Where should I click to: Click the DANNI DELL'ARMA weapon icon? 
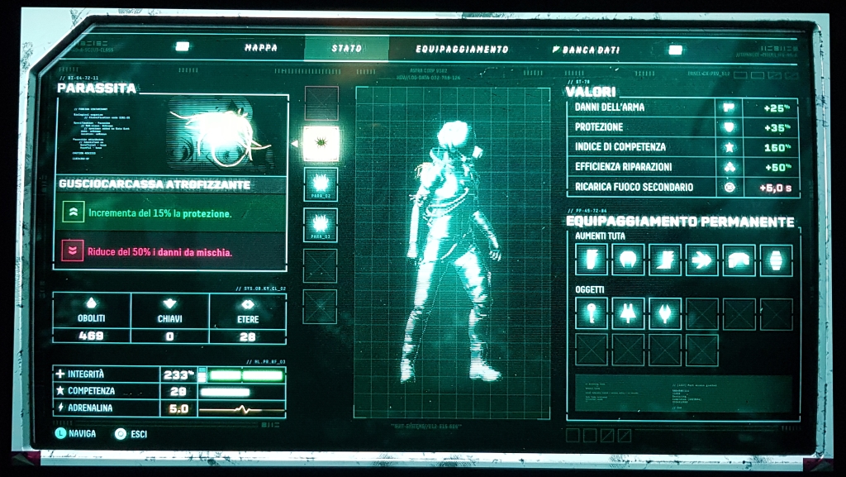729,107
